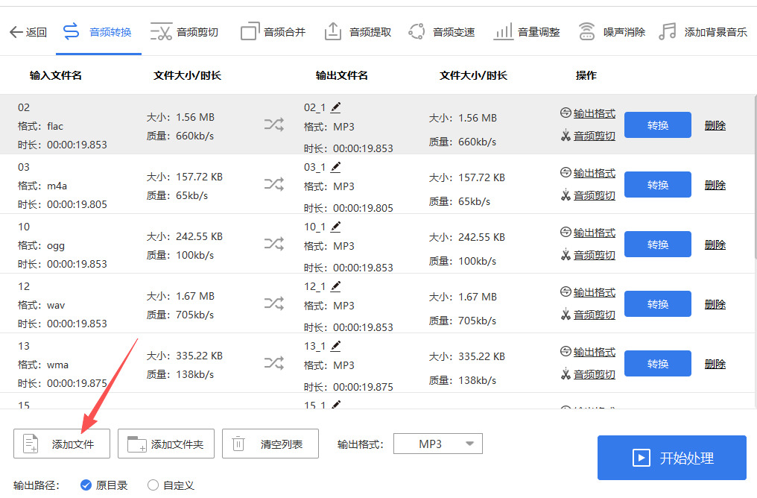Switch to the 音频剪切 tab
This screenshot has width=757, height=498.
185,32
